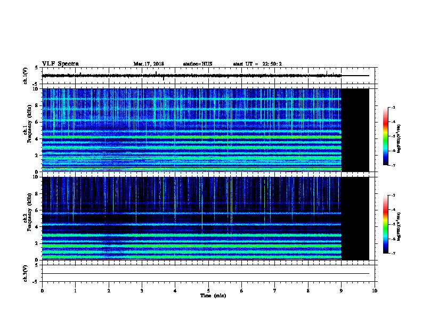Click the ch.2 color bar units label
The height and width of the screenshot is (326, 422).
[399, 226]
